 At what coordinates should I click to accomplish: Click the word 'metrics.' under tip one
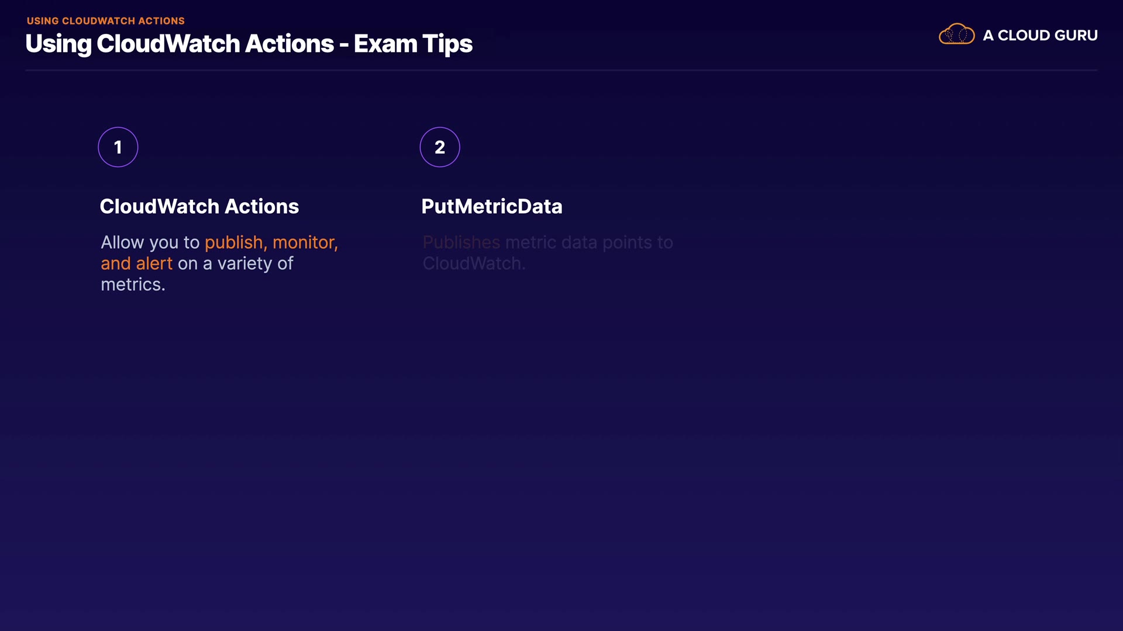(133, 285)
